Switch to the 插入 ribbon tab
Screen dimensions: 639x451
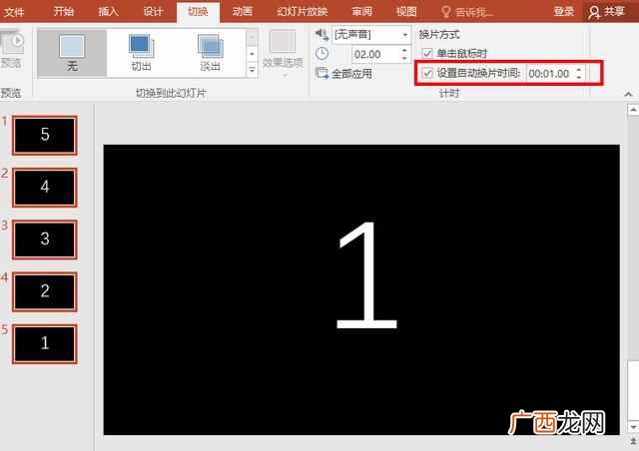click(x=108, y=11)
